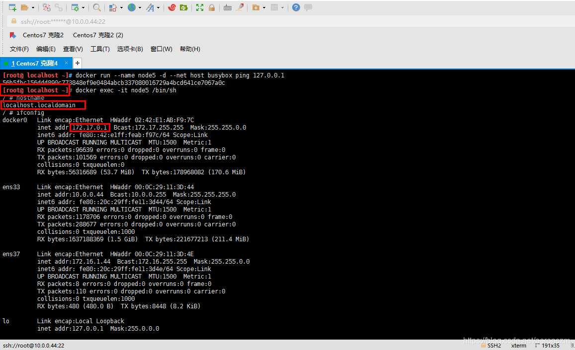Image resolution: width=575 pixels, height=350 pixels.
Task: Open the Centos7 克隆2 quick link
Action: click(43, 35)
